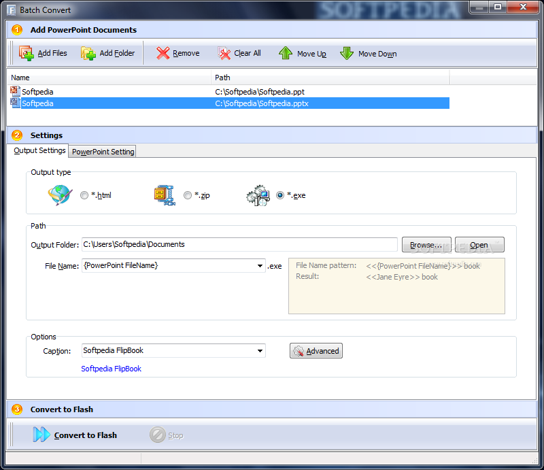Switch to the Output Settings tab
Image resolution: width=544 pixels, height=470 pixels.
39,150
